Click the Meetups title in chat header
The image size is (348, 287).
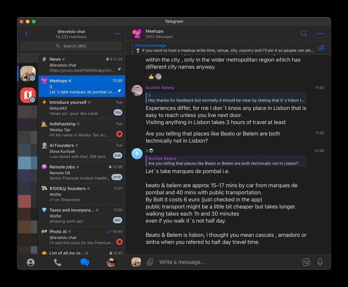[154, 31]
